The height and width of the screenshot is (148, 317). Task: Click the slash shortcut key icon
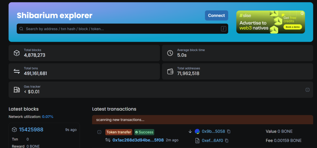(x=223, y=29)
